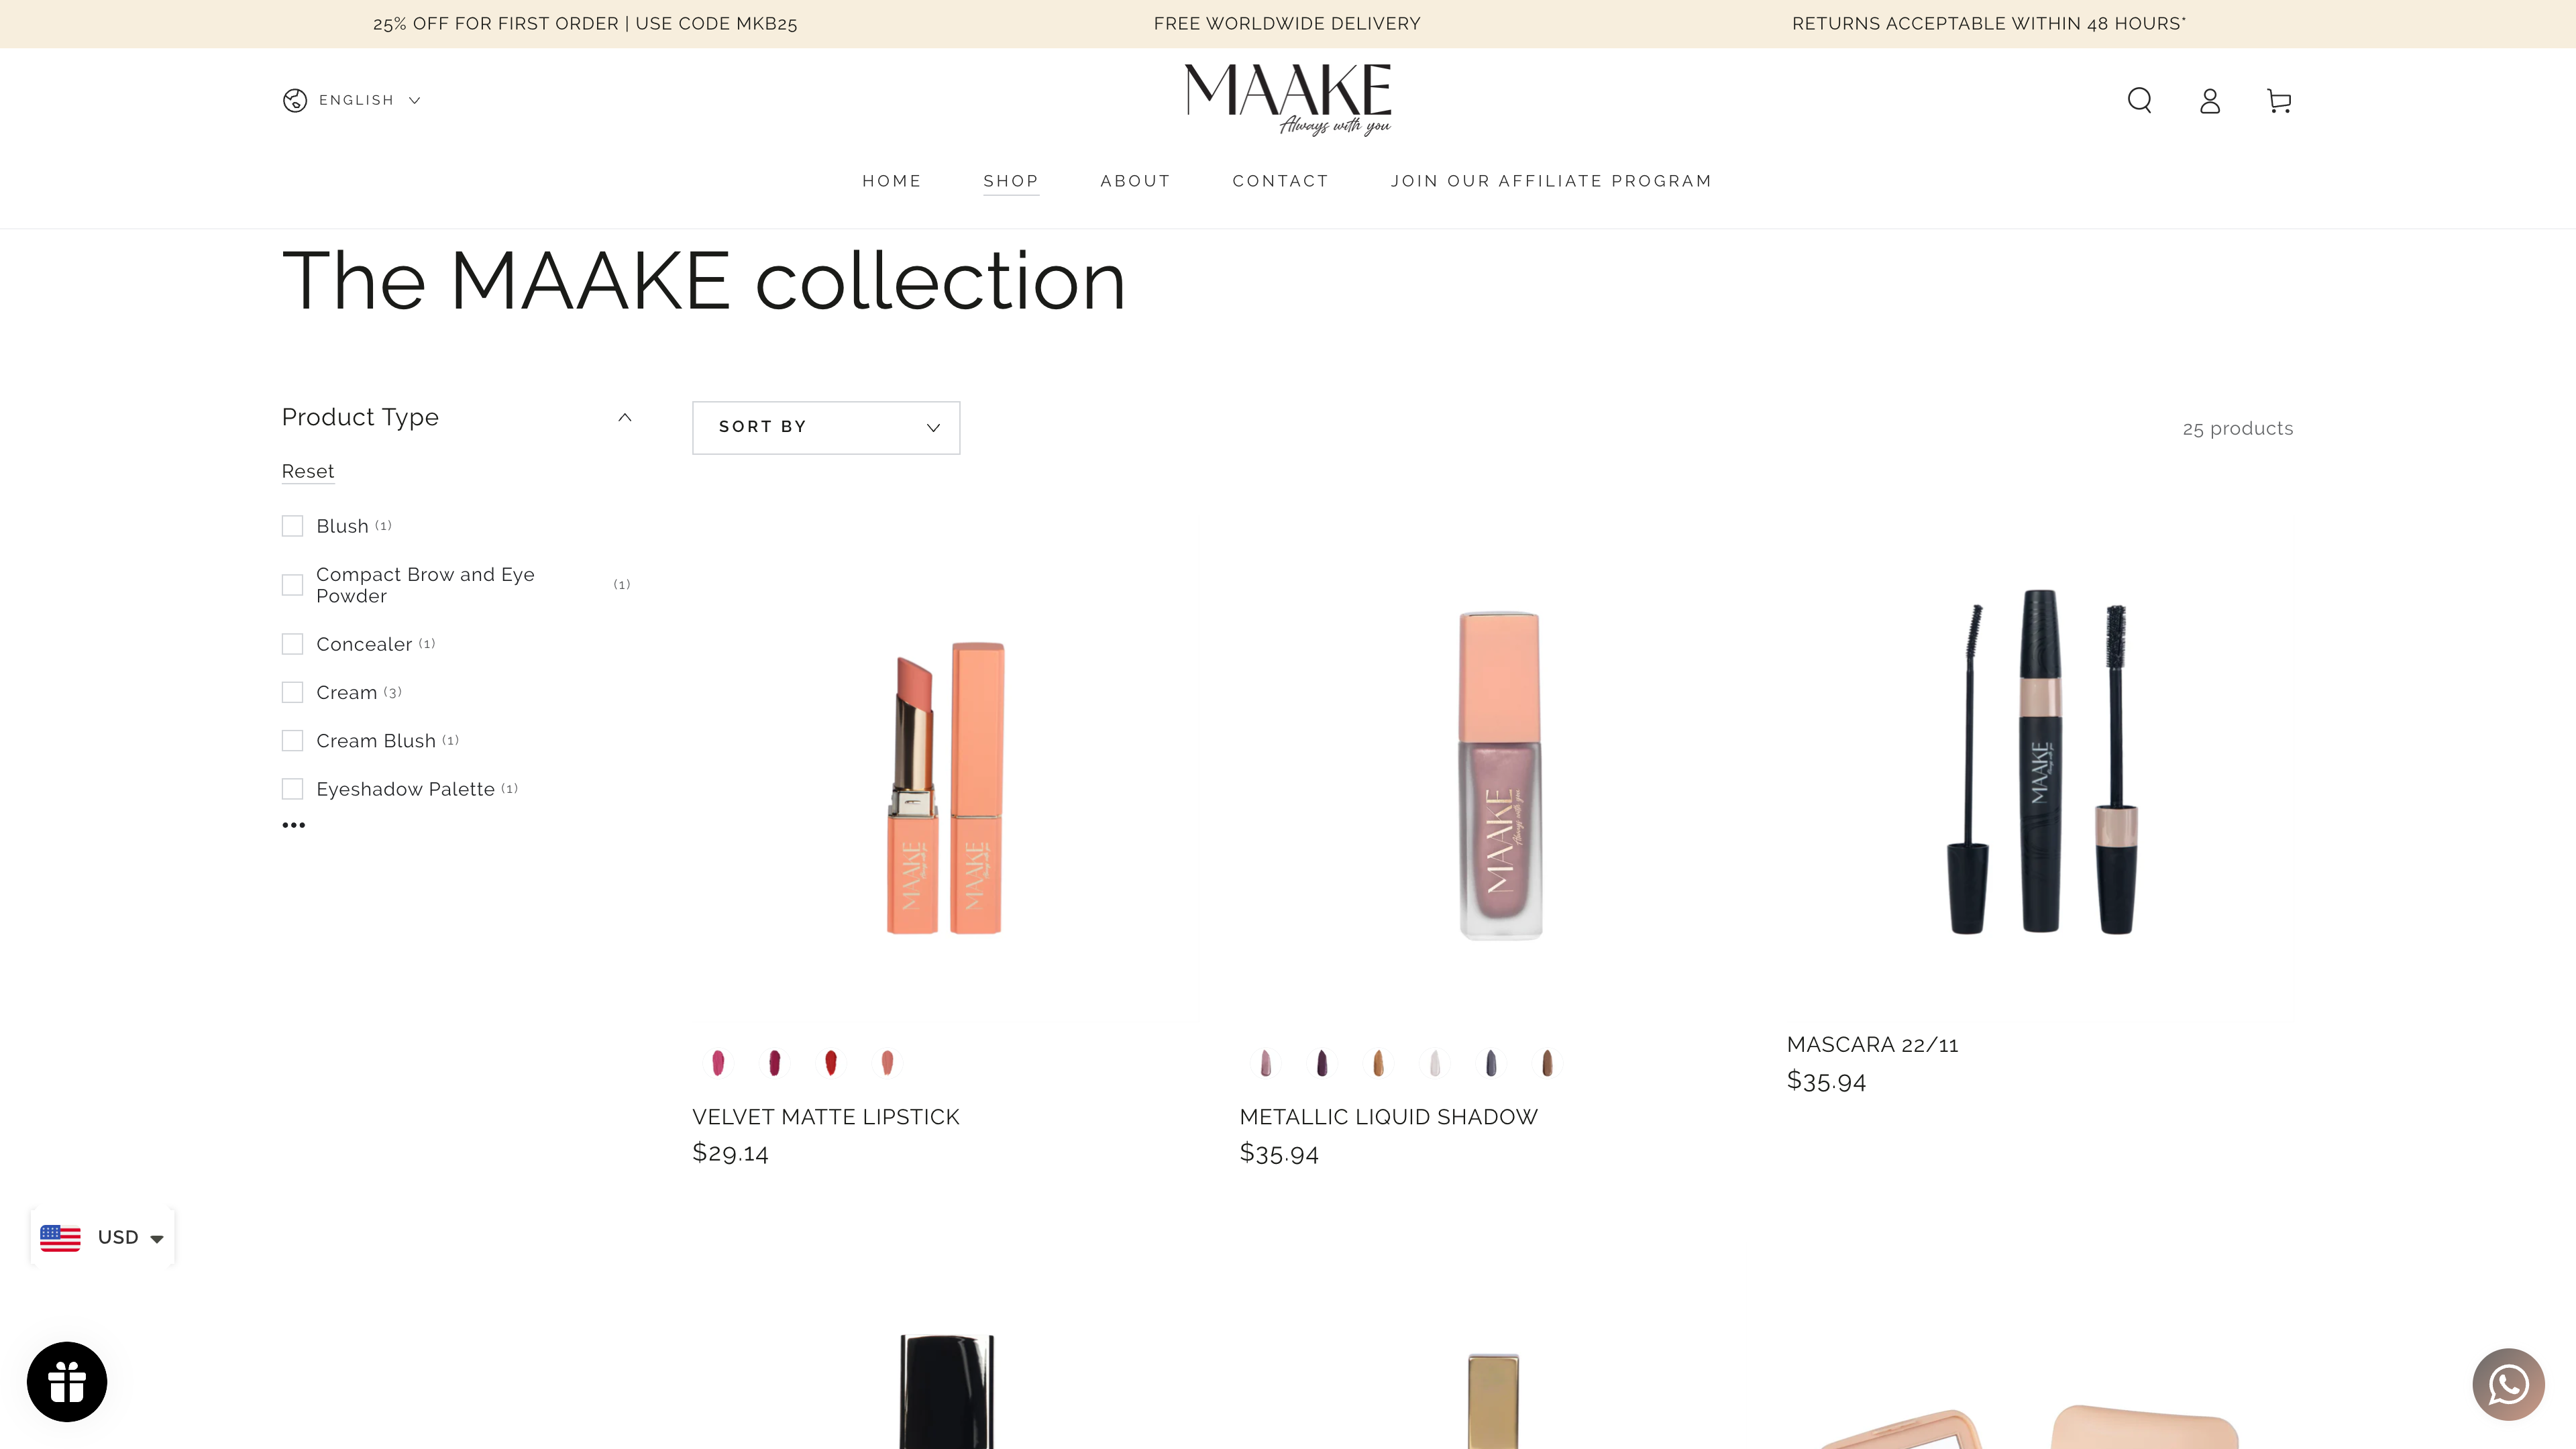Open the search magnifier icon

[x=2139, y=100]
